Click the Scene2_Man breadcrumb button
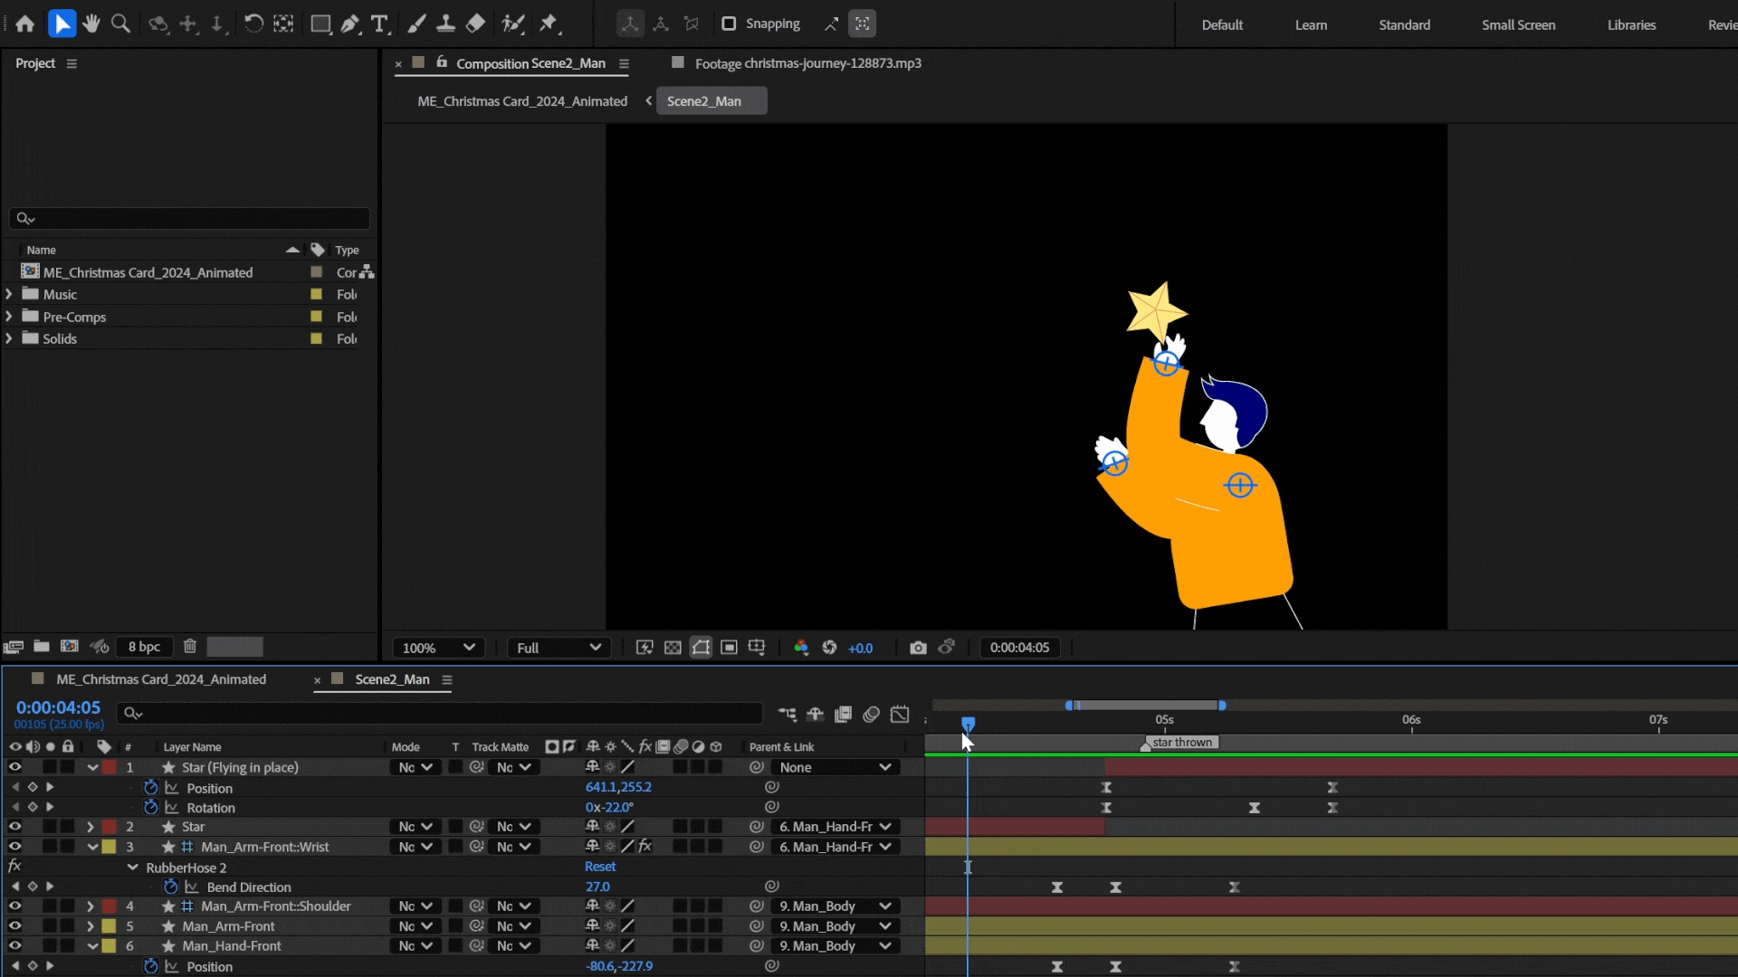 pyautogui.click(x=711, y=101)
